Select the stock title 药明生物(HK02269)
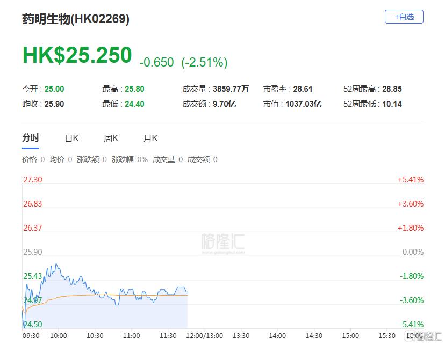The height and width of the screenshot is (345, 445). click(75, 19)
